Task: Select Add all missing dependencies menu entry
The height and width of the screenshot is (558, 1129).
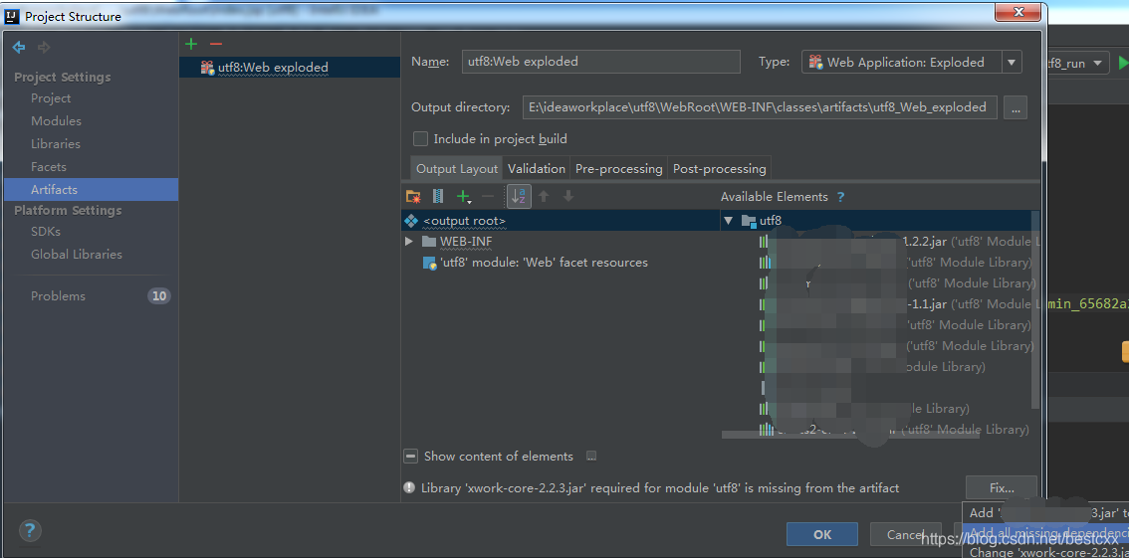Action: coord(1044,532)
